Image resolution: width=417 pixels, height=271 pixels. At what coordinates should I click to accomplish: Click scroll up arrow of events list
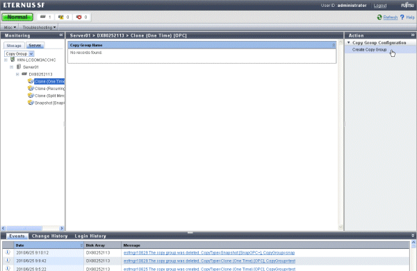pyautogui.click(x=414, y=243)
